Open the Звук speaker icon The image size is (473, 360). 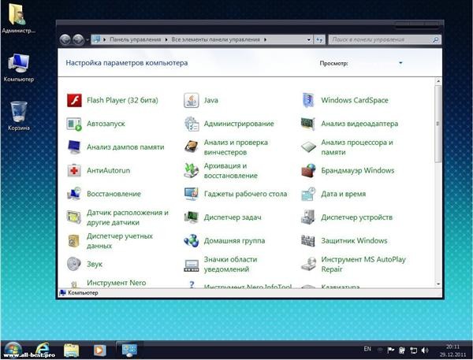[74, 264]
